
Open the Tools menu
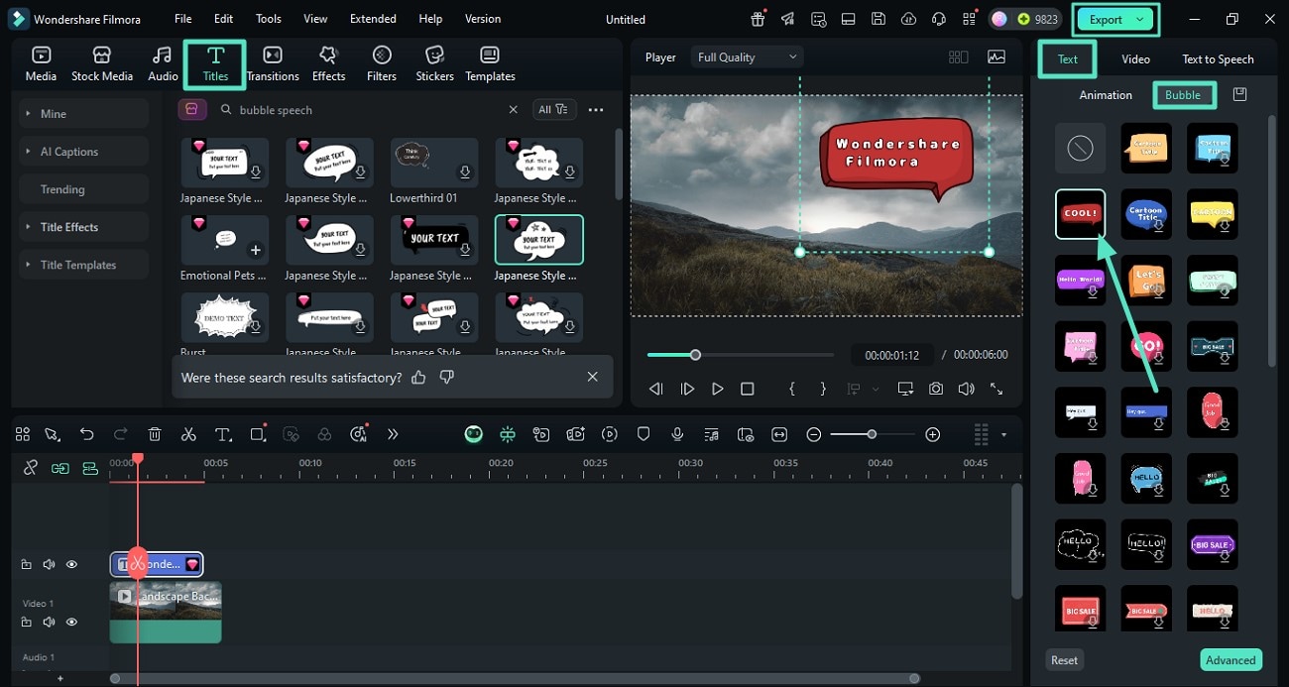point(269,19)
